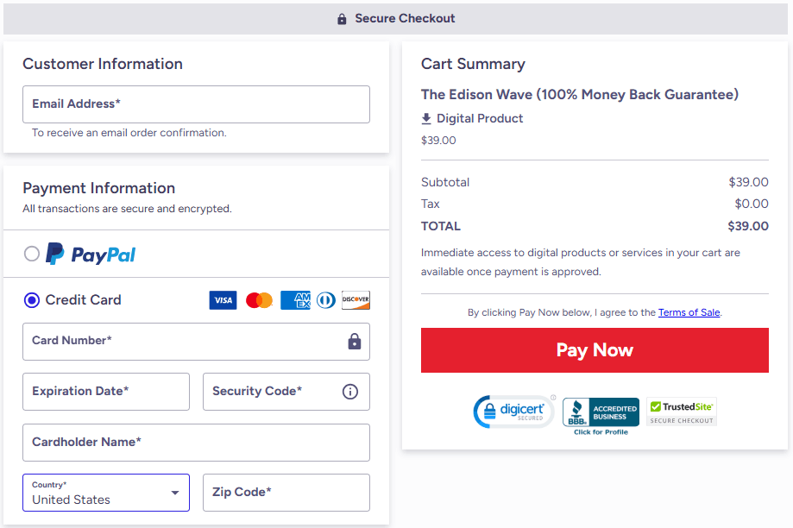Click the DigiCert Secured seal
Screen dimensions: 793x528
point(513,412)
